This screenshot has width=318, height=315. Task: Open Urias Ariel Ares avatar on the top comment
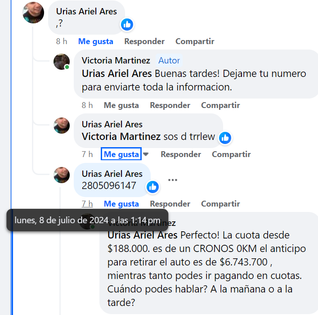(x=33, y=13)
